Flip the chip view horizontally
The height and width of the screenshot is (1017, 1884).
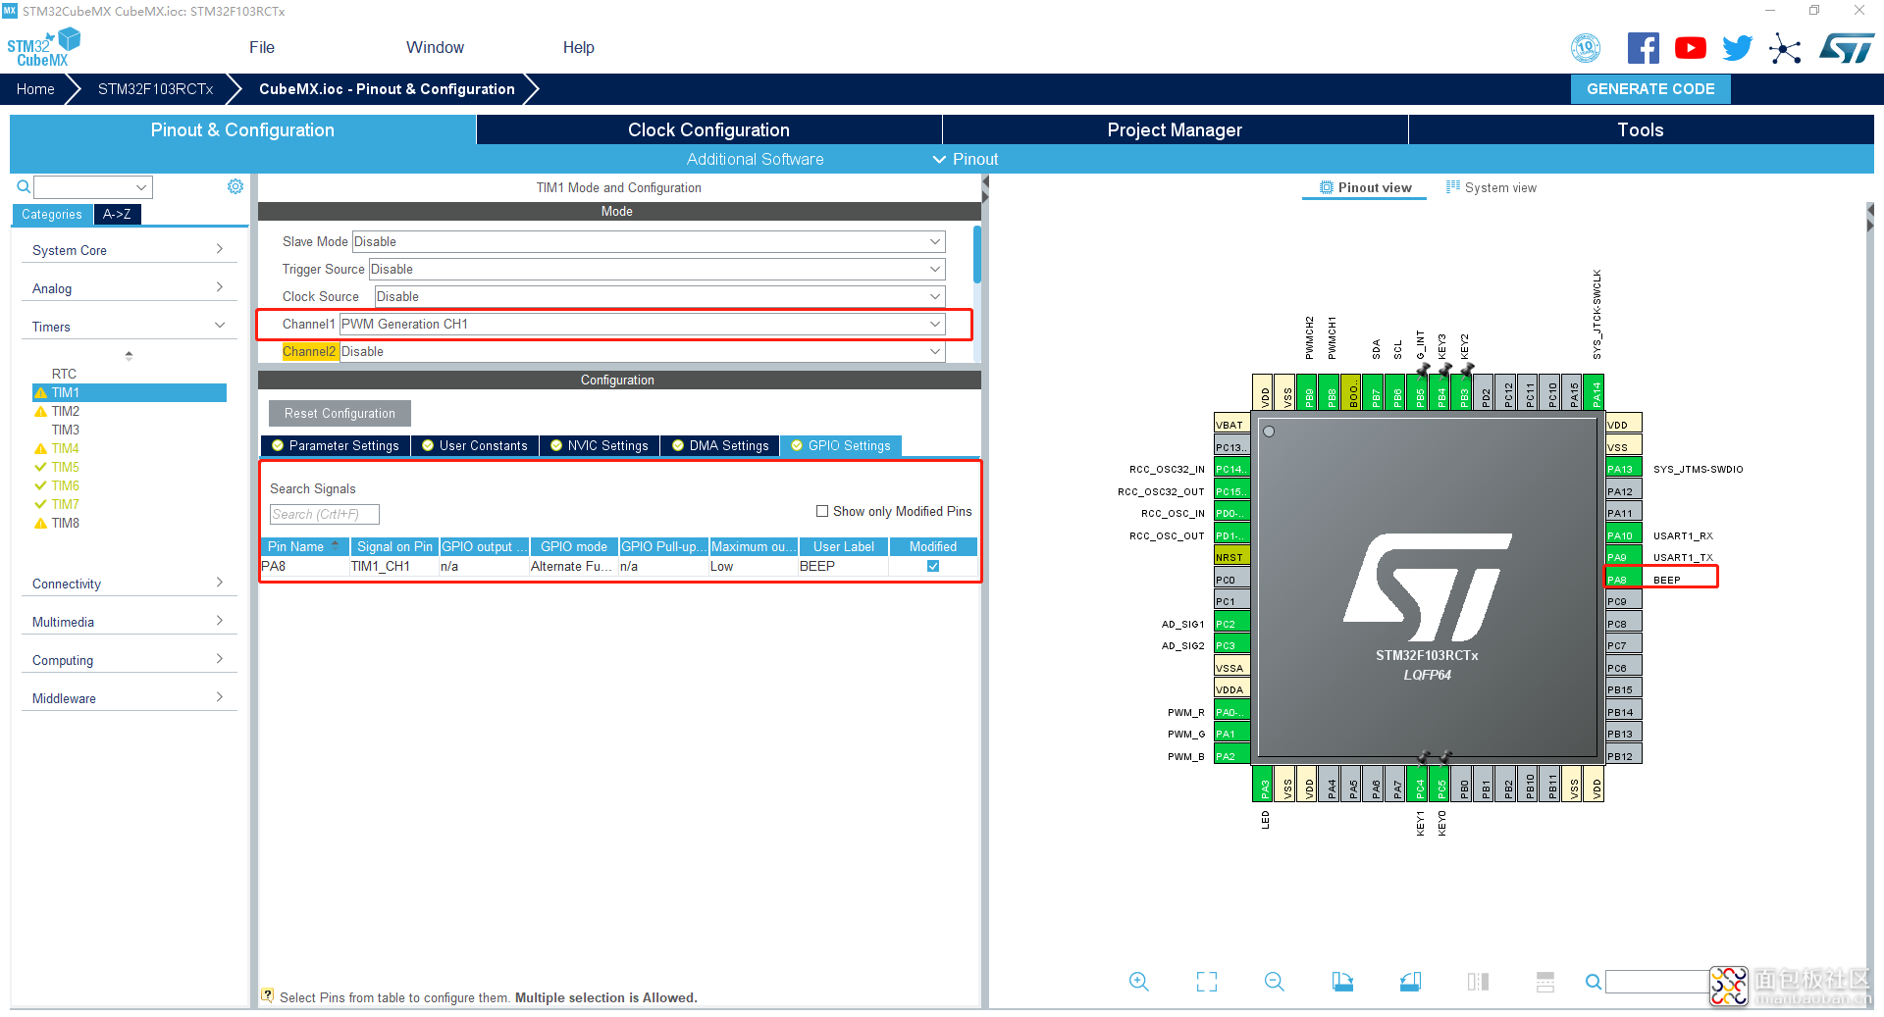click(1478, 982)
